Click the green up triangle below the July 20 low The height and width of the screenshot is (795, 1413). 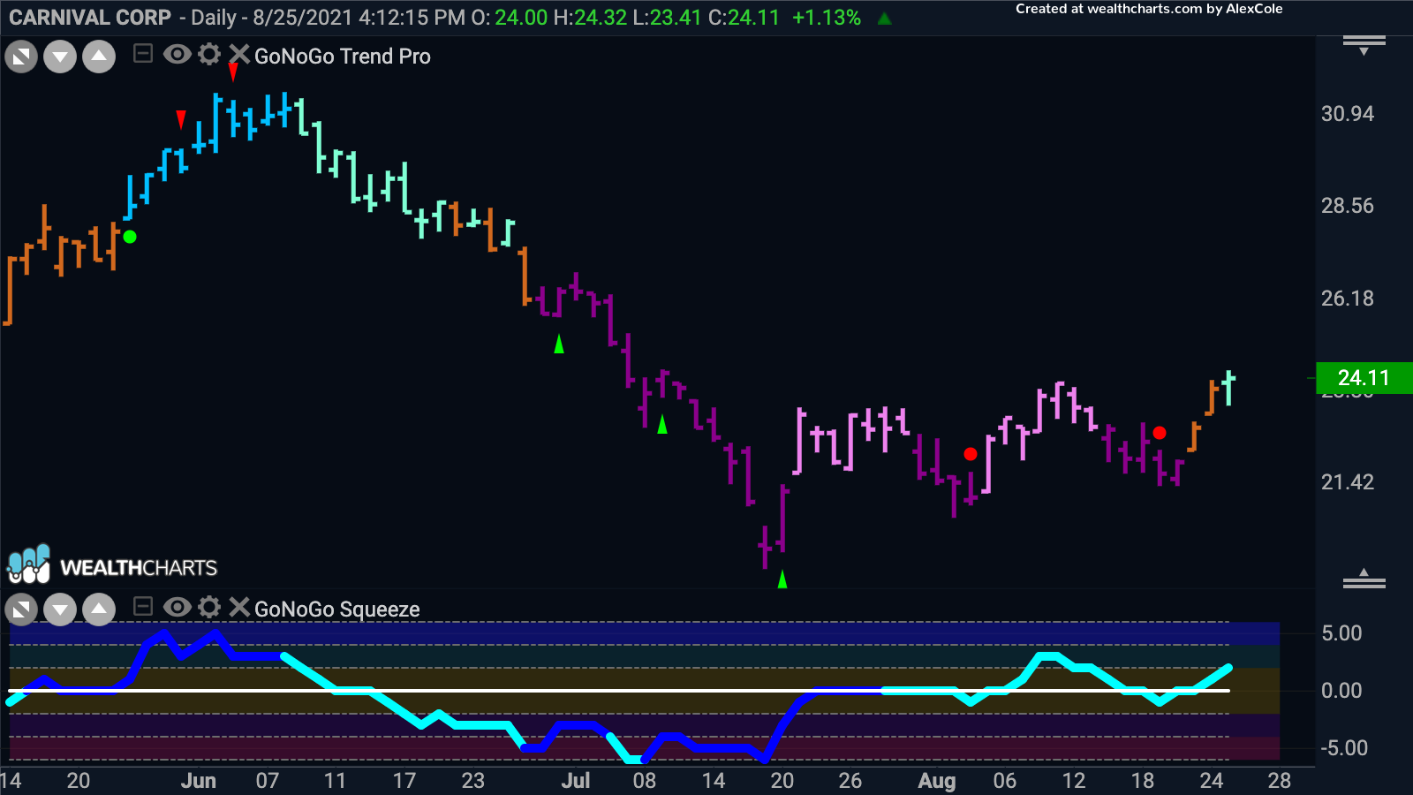click(782, 579)
